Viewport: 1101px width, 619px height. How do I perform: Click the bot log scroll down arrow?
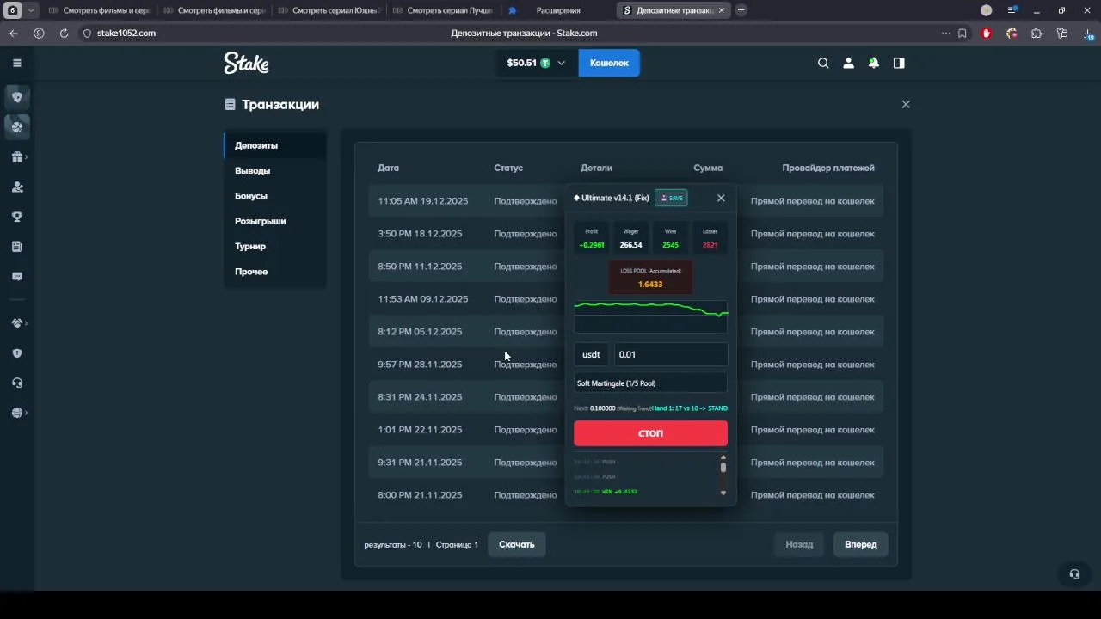coord(723,493)
